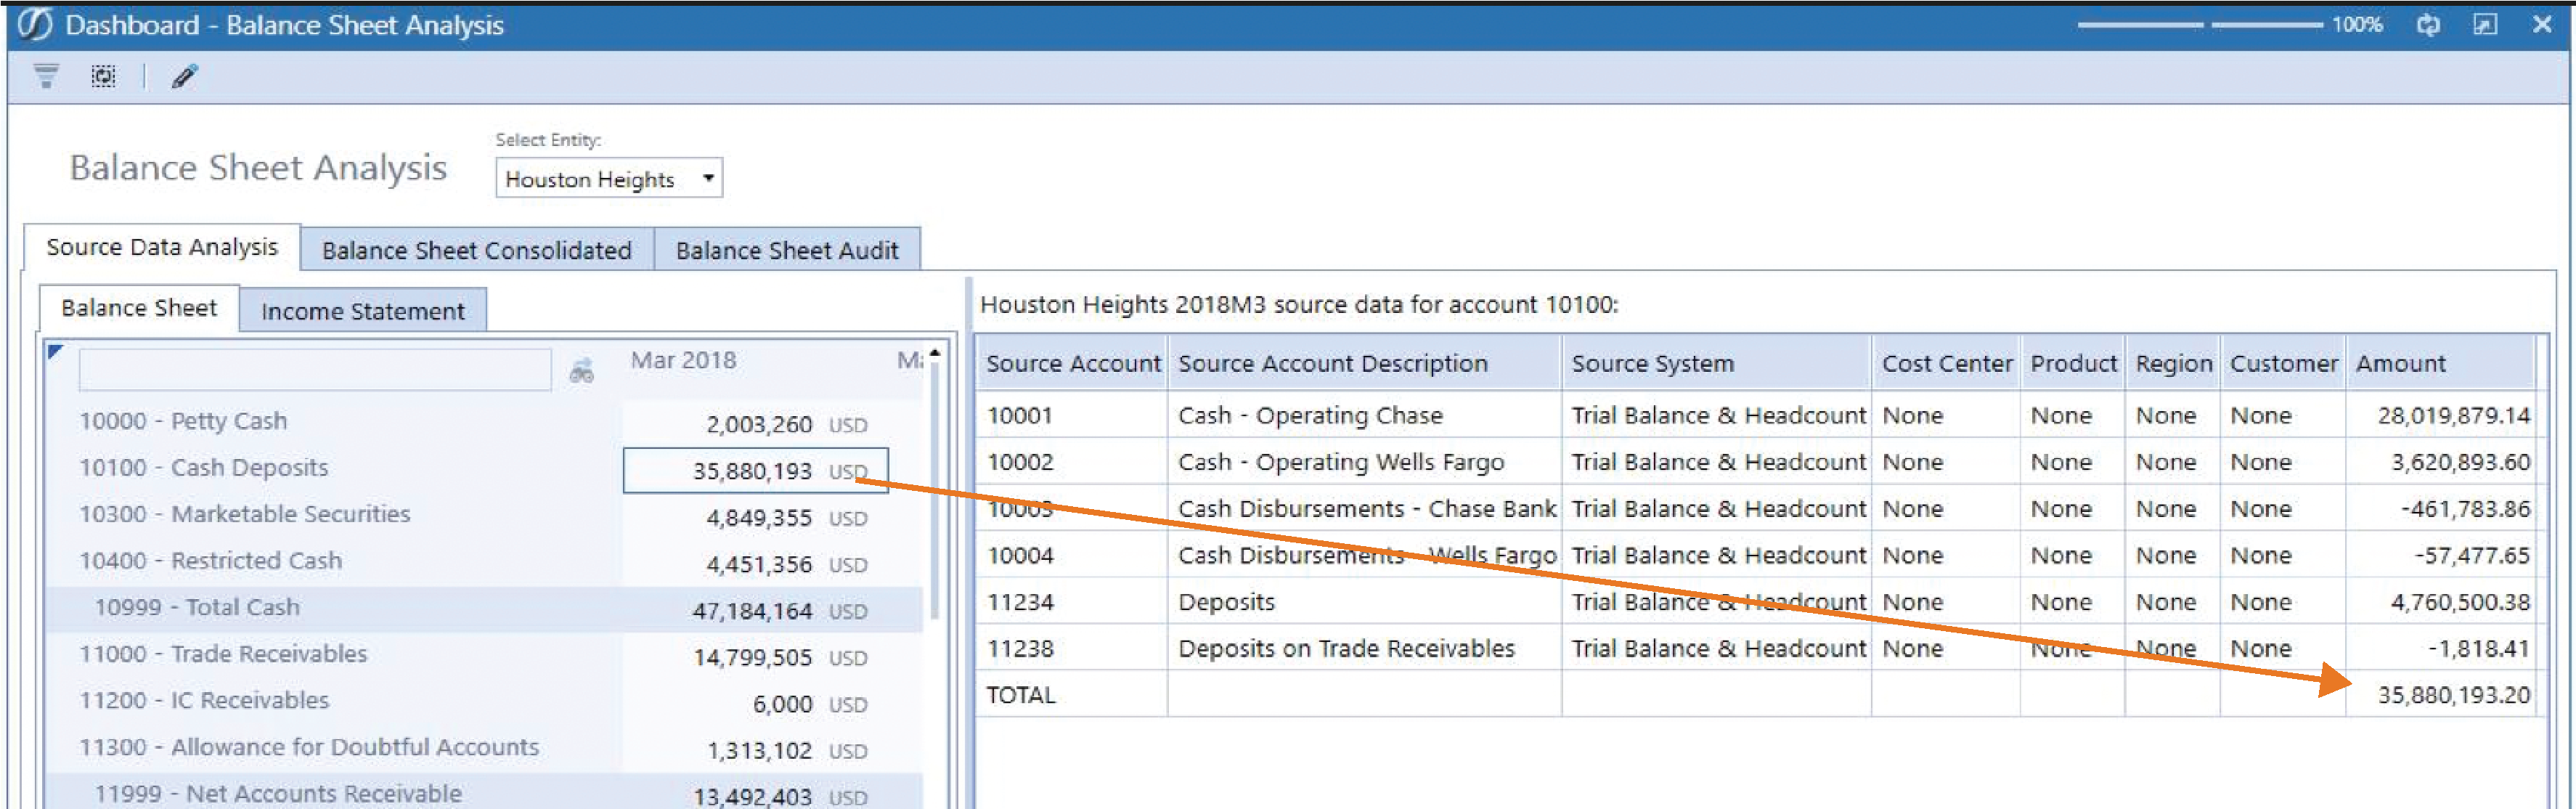Image resolution: width=2576 pixels, height=809 pixels.
Task: Click the pop-out window icon in title bar
Action: click(x=2484, y=25)
